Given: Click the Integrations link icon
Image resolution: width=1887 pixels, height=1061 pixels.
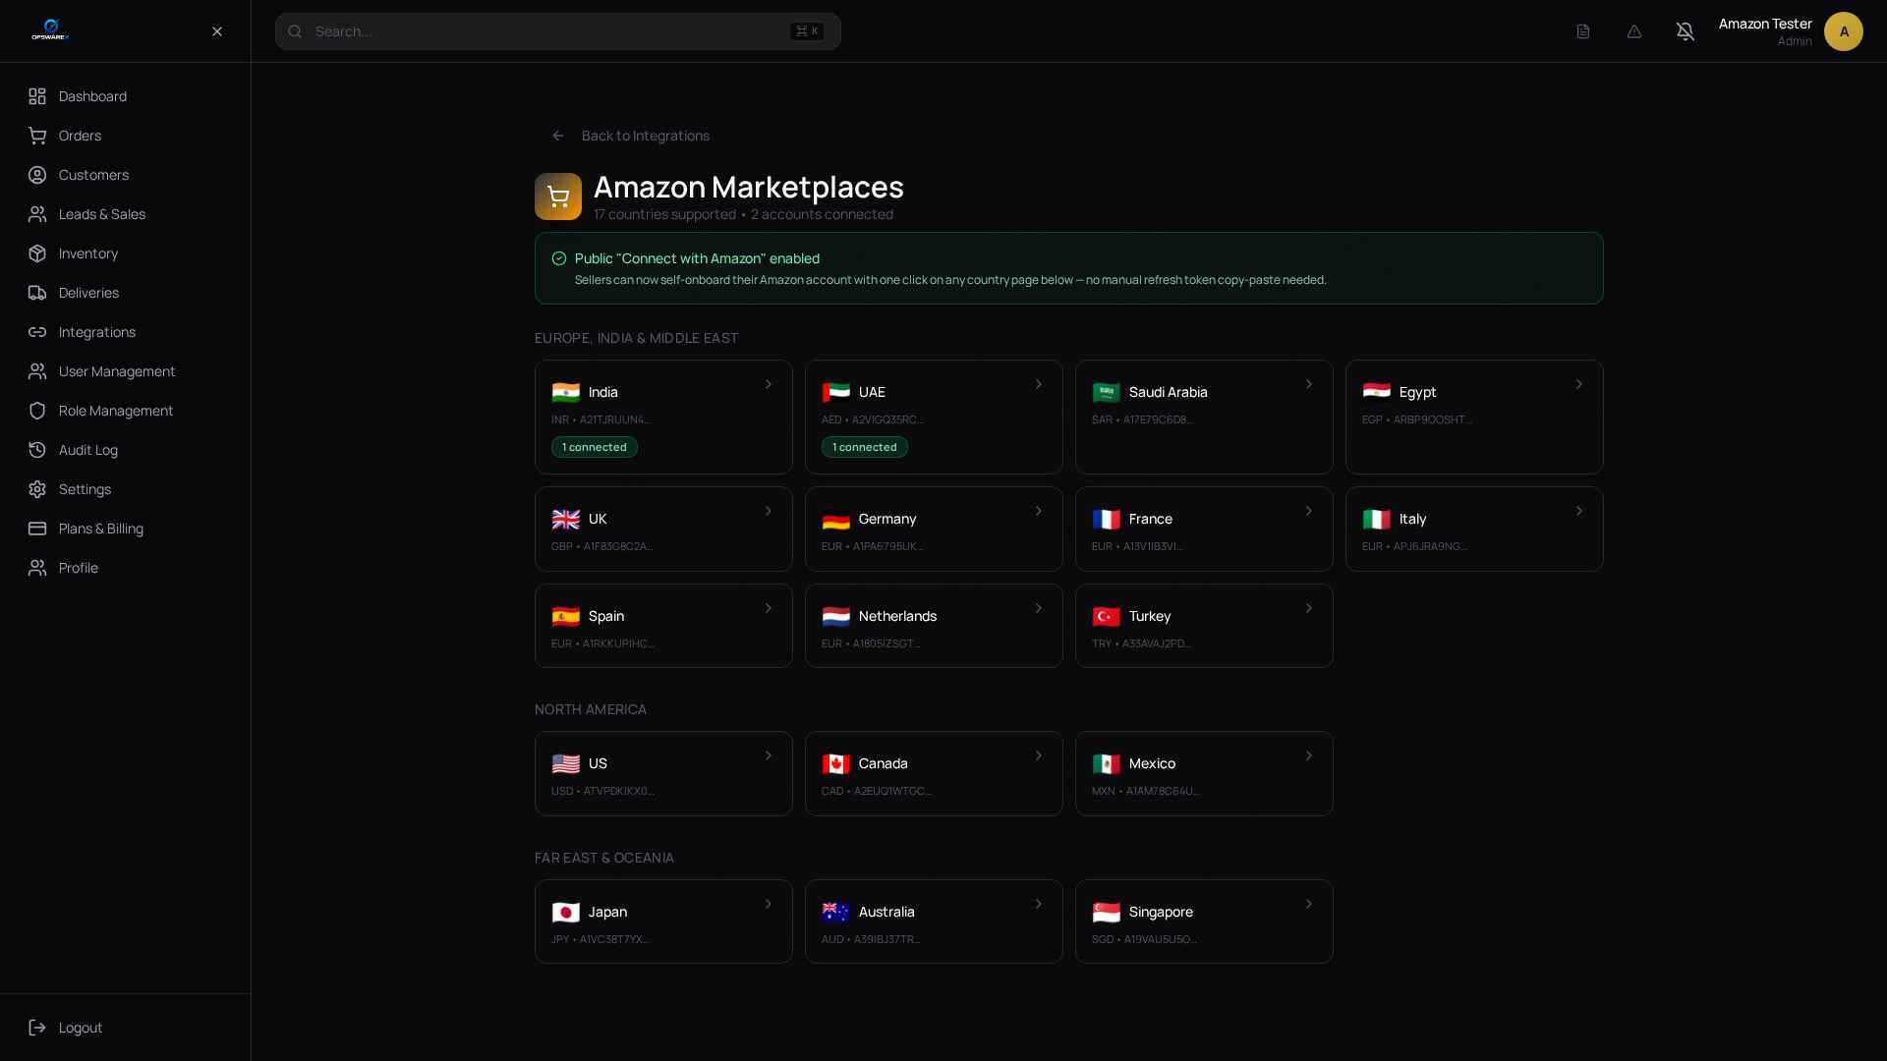Looking at the screenshot, I should tap(37, 332).
